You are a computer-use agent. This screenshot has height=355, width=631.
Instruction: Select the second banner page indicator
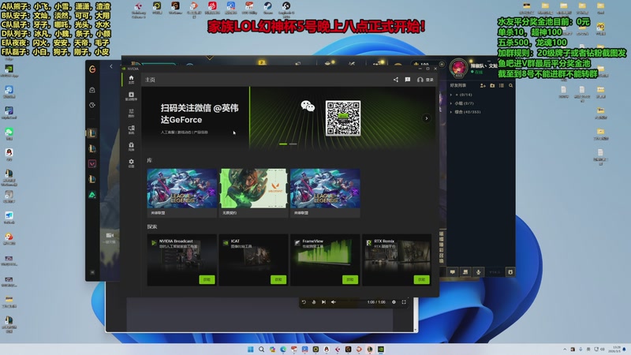pos(293,144)
